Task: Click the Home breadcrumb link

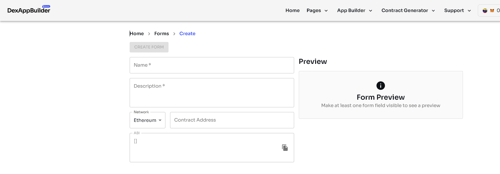Action: point(137,34)
